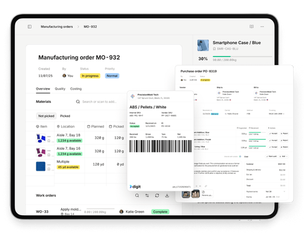Expand the Tracking number dropdown in purchase order
304x234 pixels.
point(277,114)
